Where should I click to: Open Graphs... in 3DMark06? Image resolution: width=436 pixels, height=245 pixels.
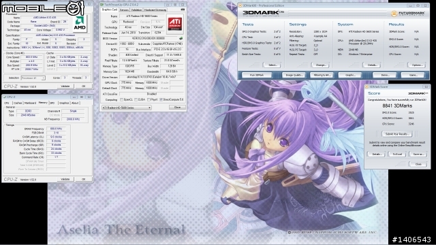coord(350,75)
